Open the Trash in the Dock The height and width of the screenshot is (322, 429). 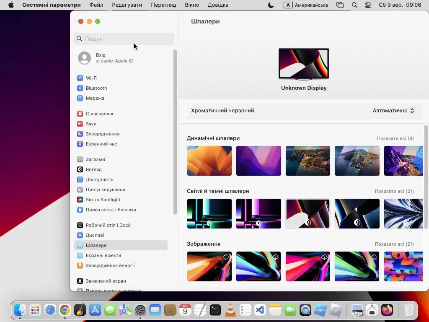pos(409,310)
